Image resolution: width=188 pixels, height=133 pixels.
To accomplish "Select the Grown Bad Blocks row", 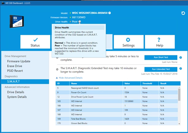I will [x=117, y=123].
